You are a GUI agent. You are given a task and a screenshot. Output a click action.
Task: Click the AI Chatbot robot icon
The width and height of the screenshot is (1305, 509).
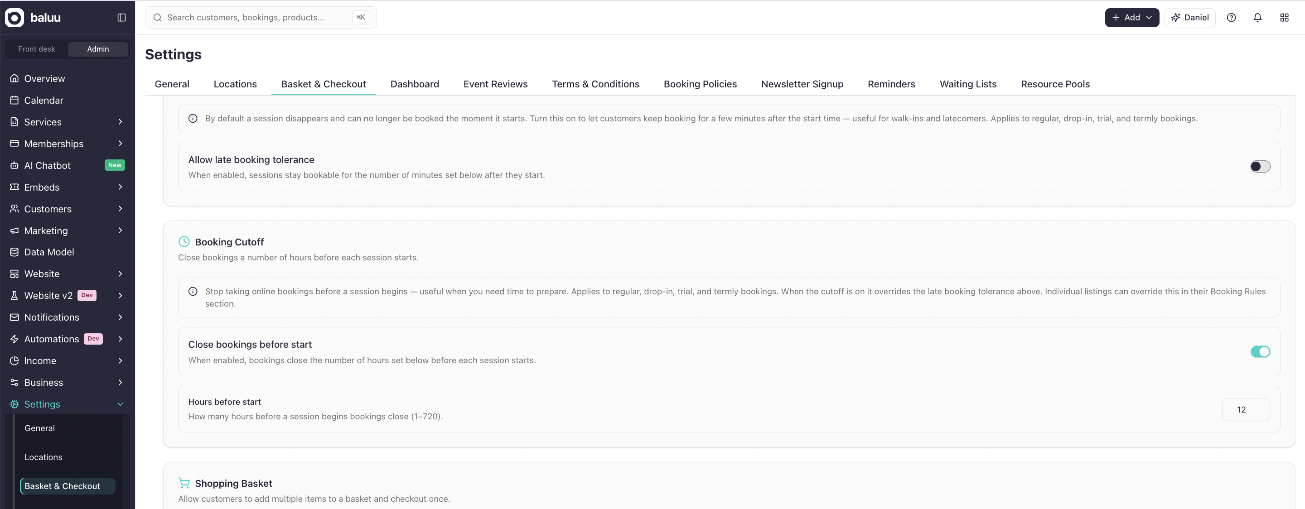14,166
